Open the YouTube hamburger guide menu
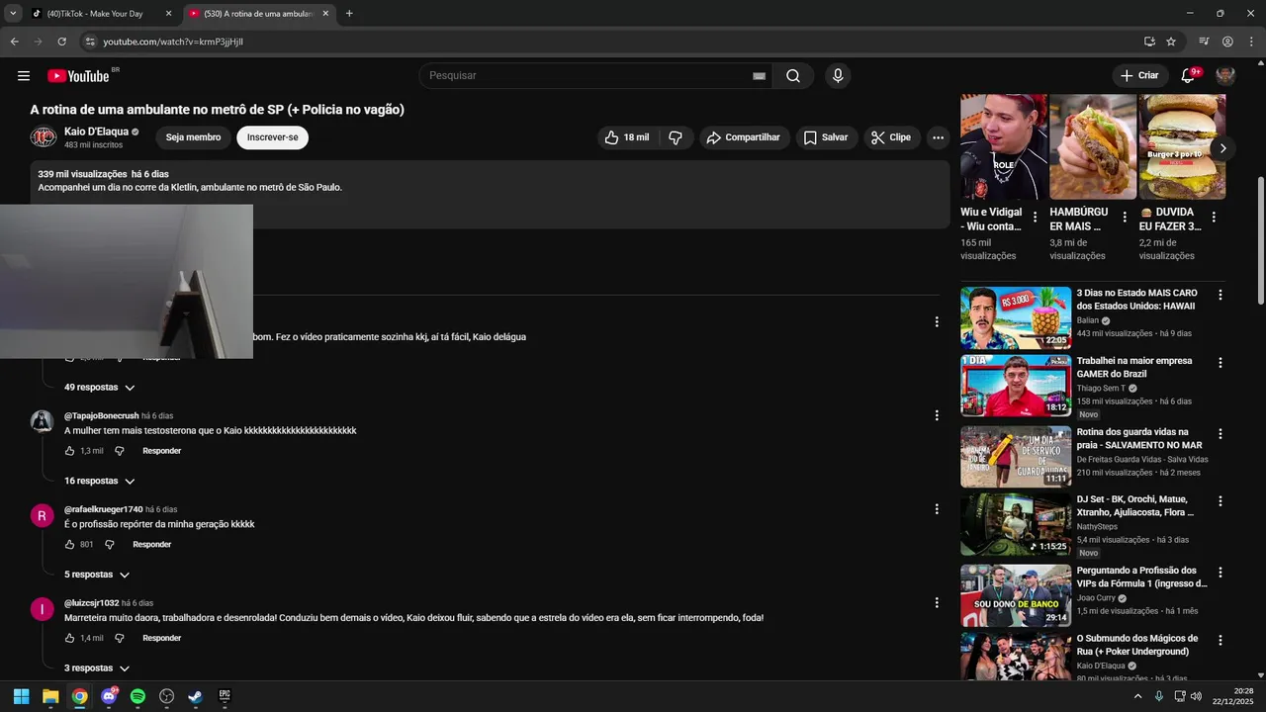Screen dimensions: 1266x712 (24, 76)
